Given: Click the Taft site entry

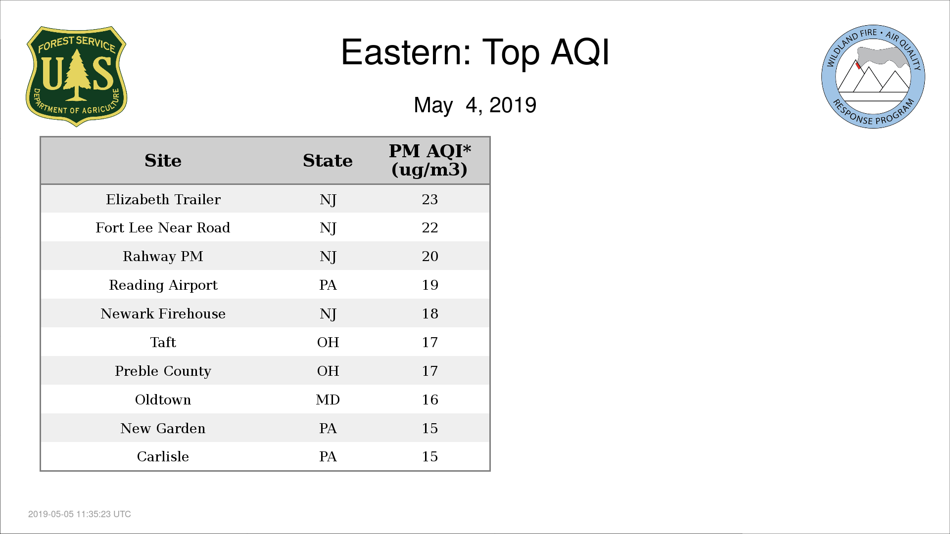Looking at the screenshot, I should tap(163, 342).
